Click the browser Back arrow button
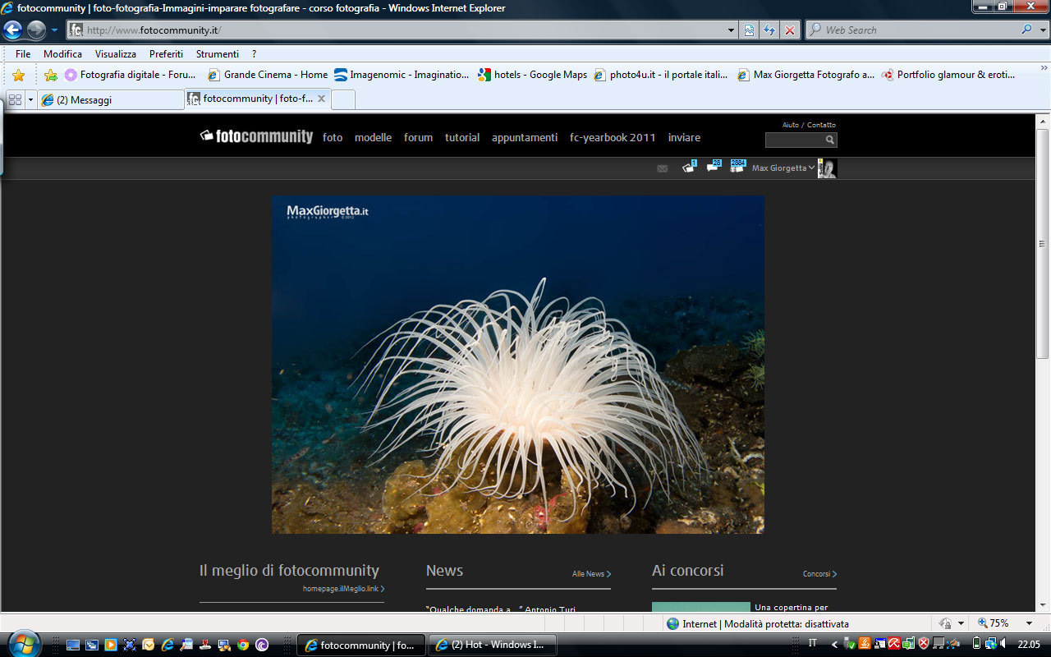Screen dimensions: 1051x657 (x=12, y=30)
